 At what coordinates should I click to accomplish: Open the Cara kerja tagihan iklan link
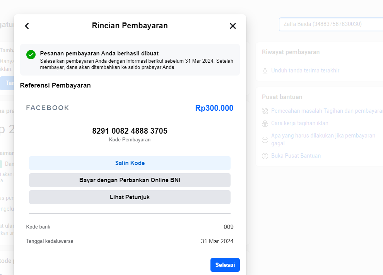click(x=300, y=124)
